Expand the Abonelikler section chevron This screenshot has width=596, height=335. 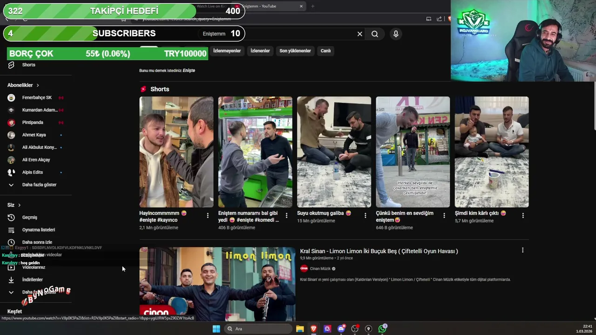click(38, 85)
